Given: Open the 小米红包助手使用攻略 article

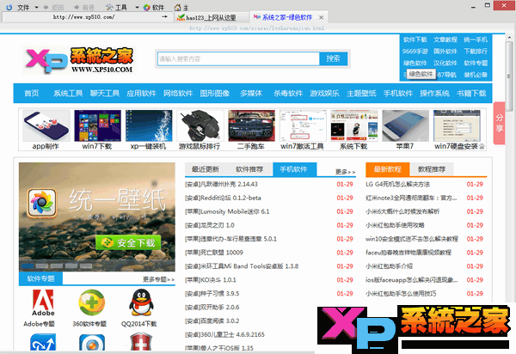Looking at the screenshot, I should tap(395, 225).
